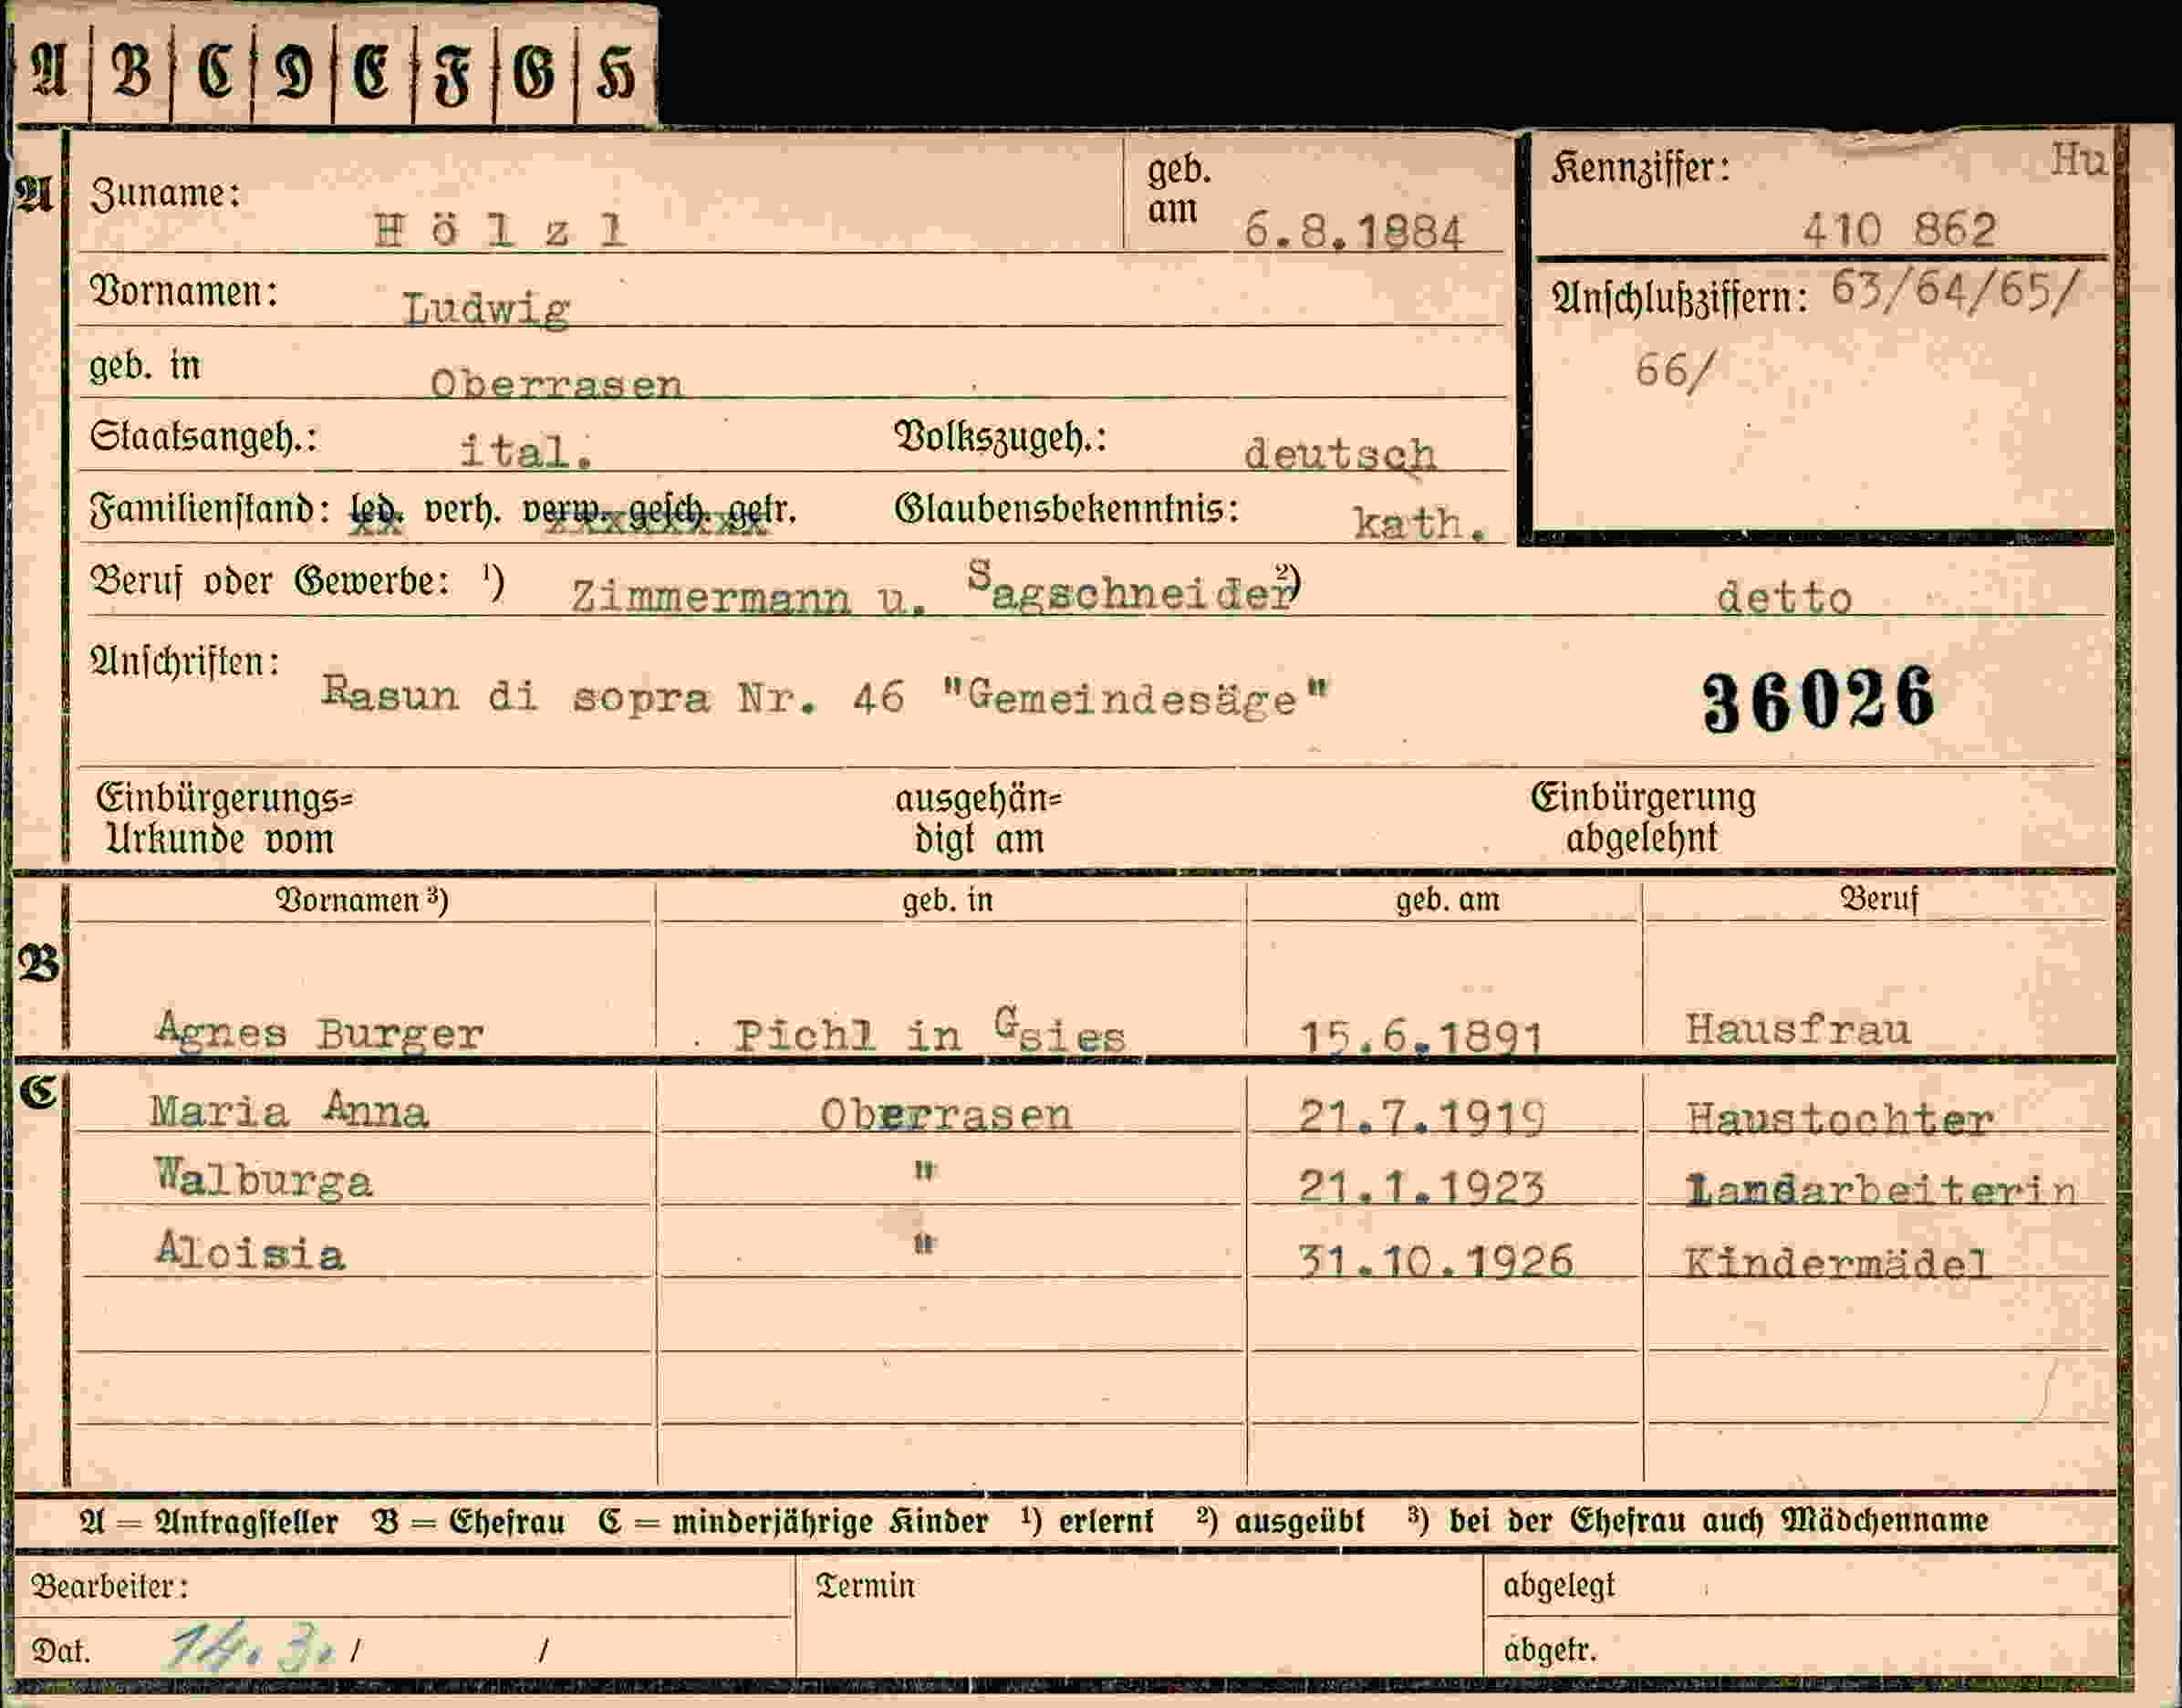Click the column header 'Beruf'
This screenshot has width=2182, height=1708.
[1879, 899]
